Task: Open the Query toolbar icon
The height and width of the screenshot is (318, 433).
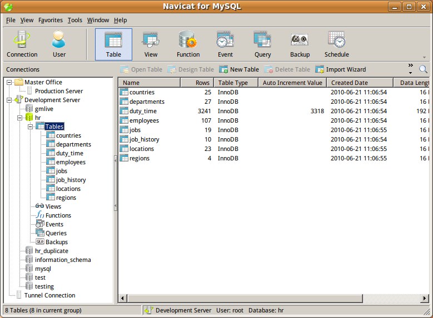Action: (262, 44)
